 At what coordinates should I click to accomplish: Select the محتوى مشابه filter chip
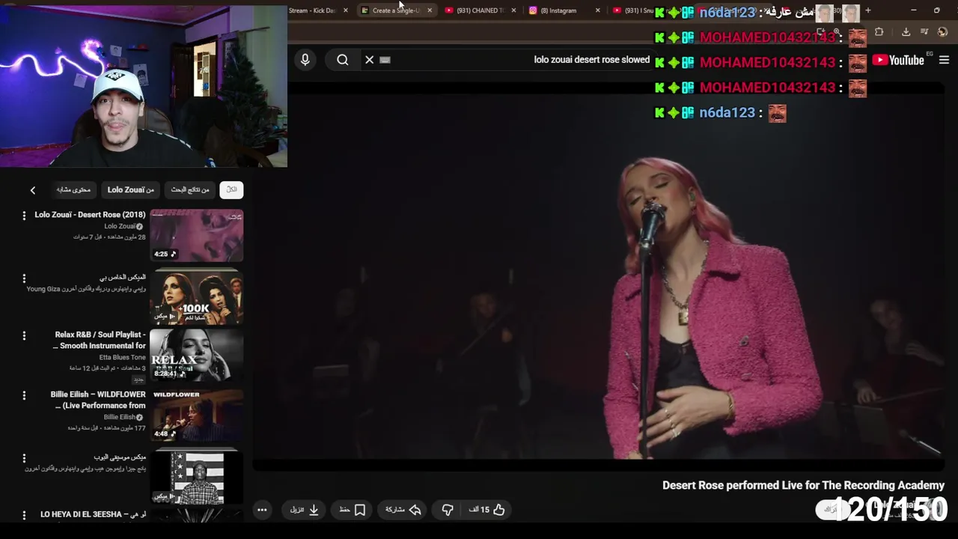click(x=73, y=190)
